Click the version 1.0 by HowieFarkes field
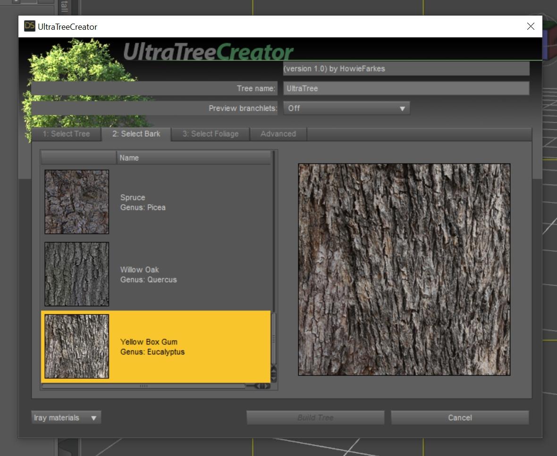The width and height of the screenshot is (557, 456). click(406, 68)
